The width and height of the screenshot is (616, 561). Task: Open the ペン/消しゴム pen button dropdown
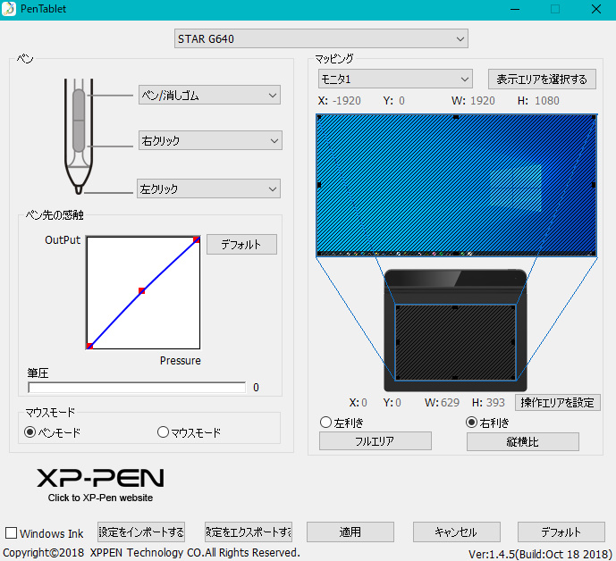(209, 95)
